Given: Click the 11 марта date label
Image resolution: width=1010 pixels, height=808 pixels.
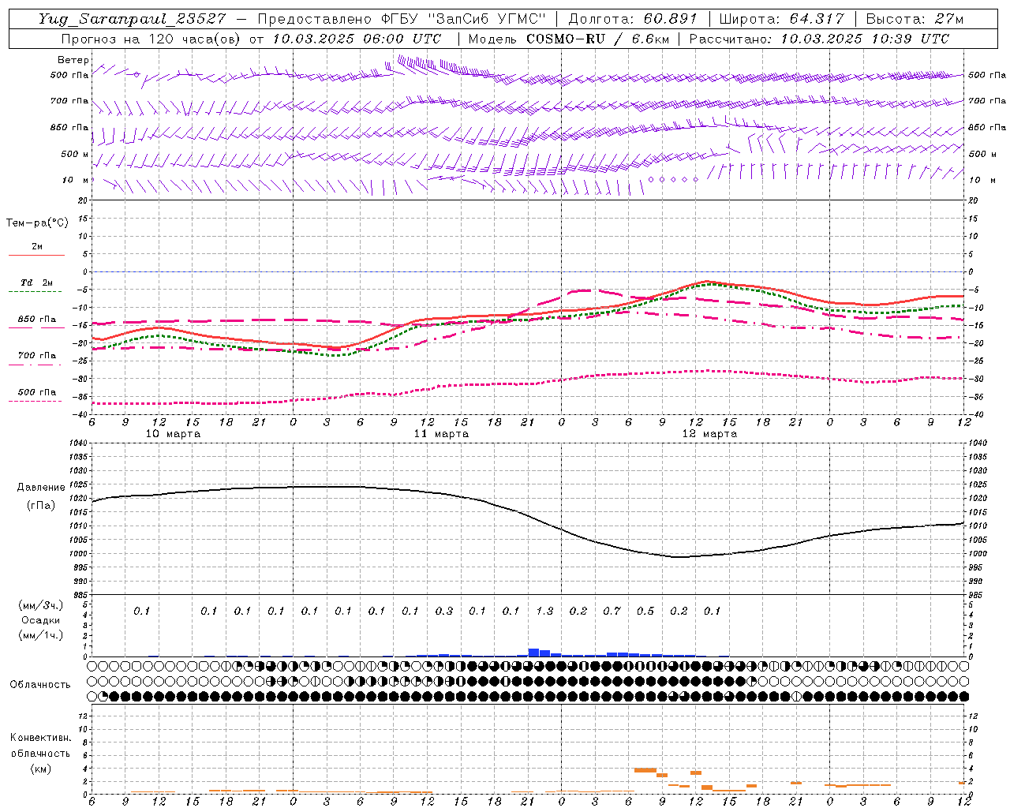Looking at the screenshot, I should (442, 434).
